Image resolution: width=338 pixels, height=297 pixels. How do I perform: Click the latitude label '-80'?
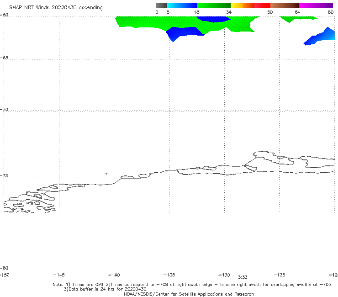(x=4, y=268)
